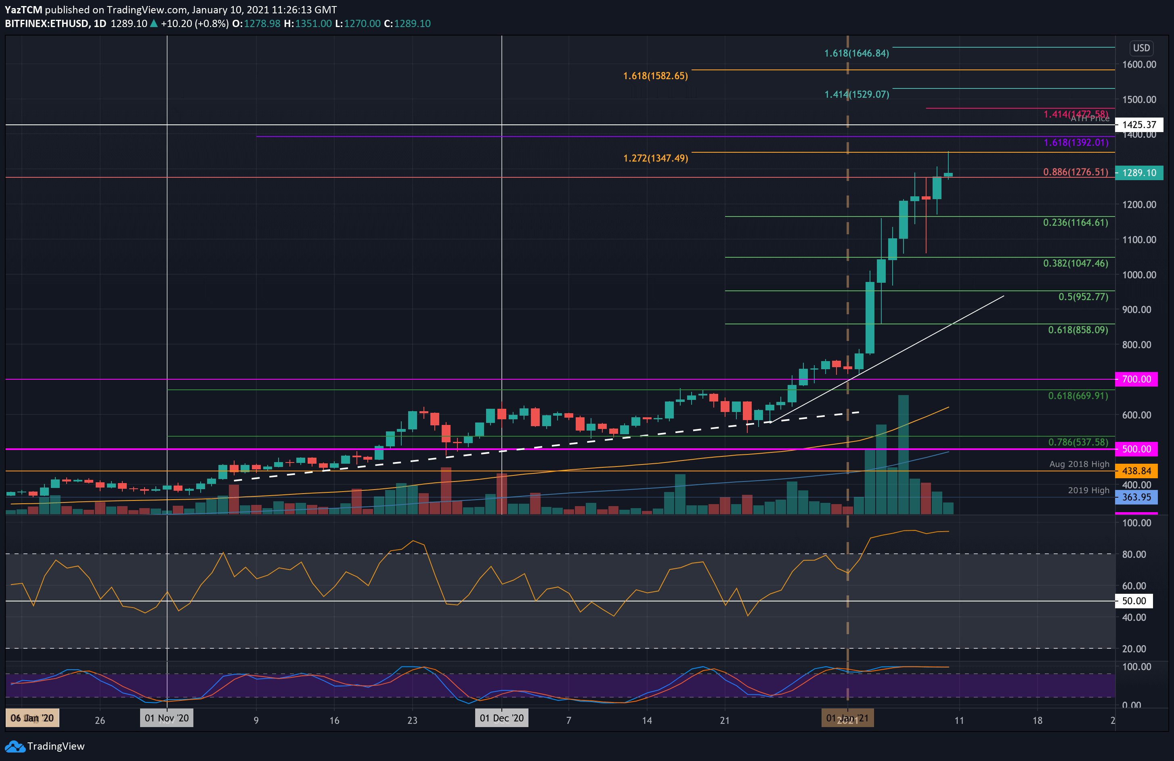Select the 1.618(1392.01) purple Fibonacci label
Image resolution: width=1174 pixels, height=761 pixels.
pos(1076,143)
